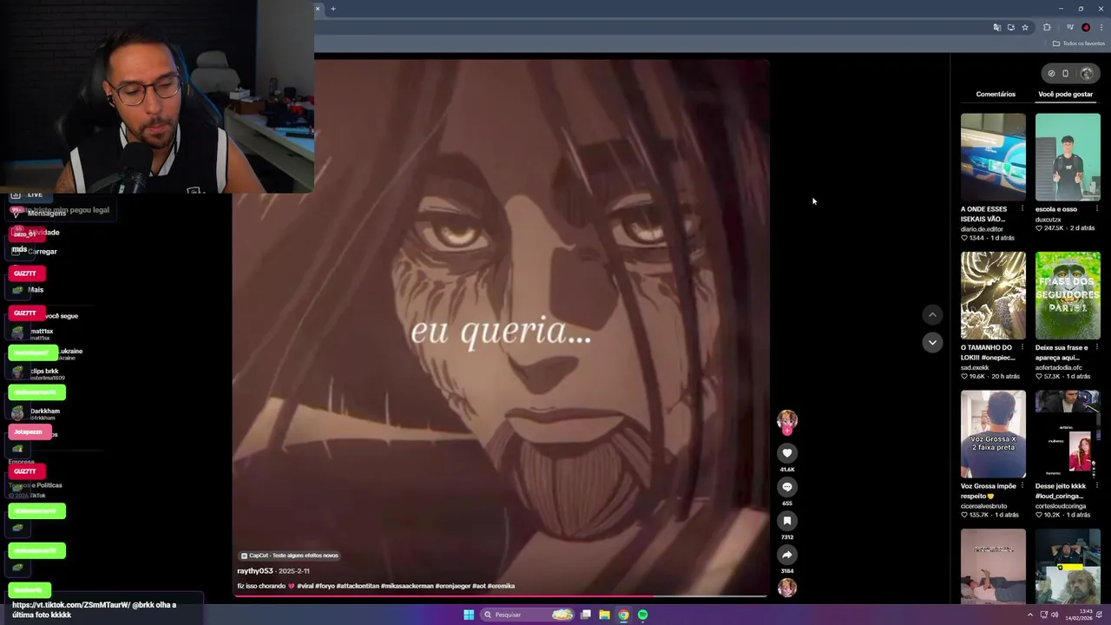Save video with the bookmark icon
This screenshot has height=625, width=1111.
click(787, 521)
